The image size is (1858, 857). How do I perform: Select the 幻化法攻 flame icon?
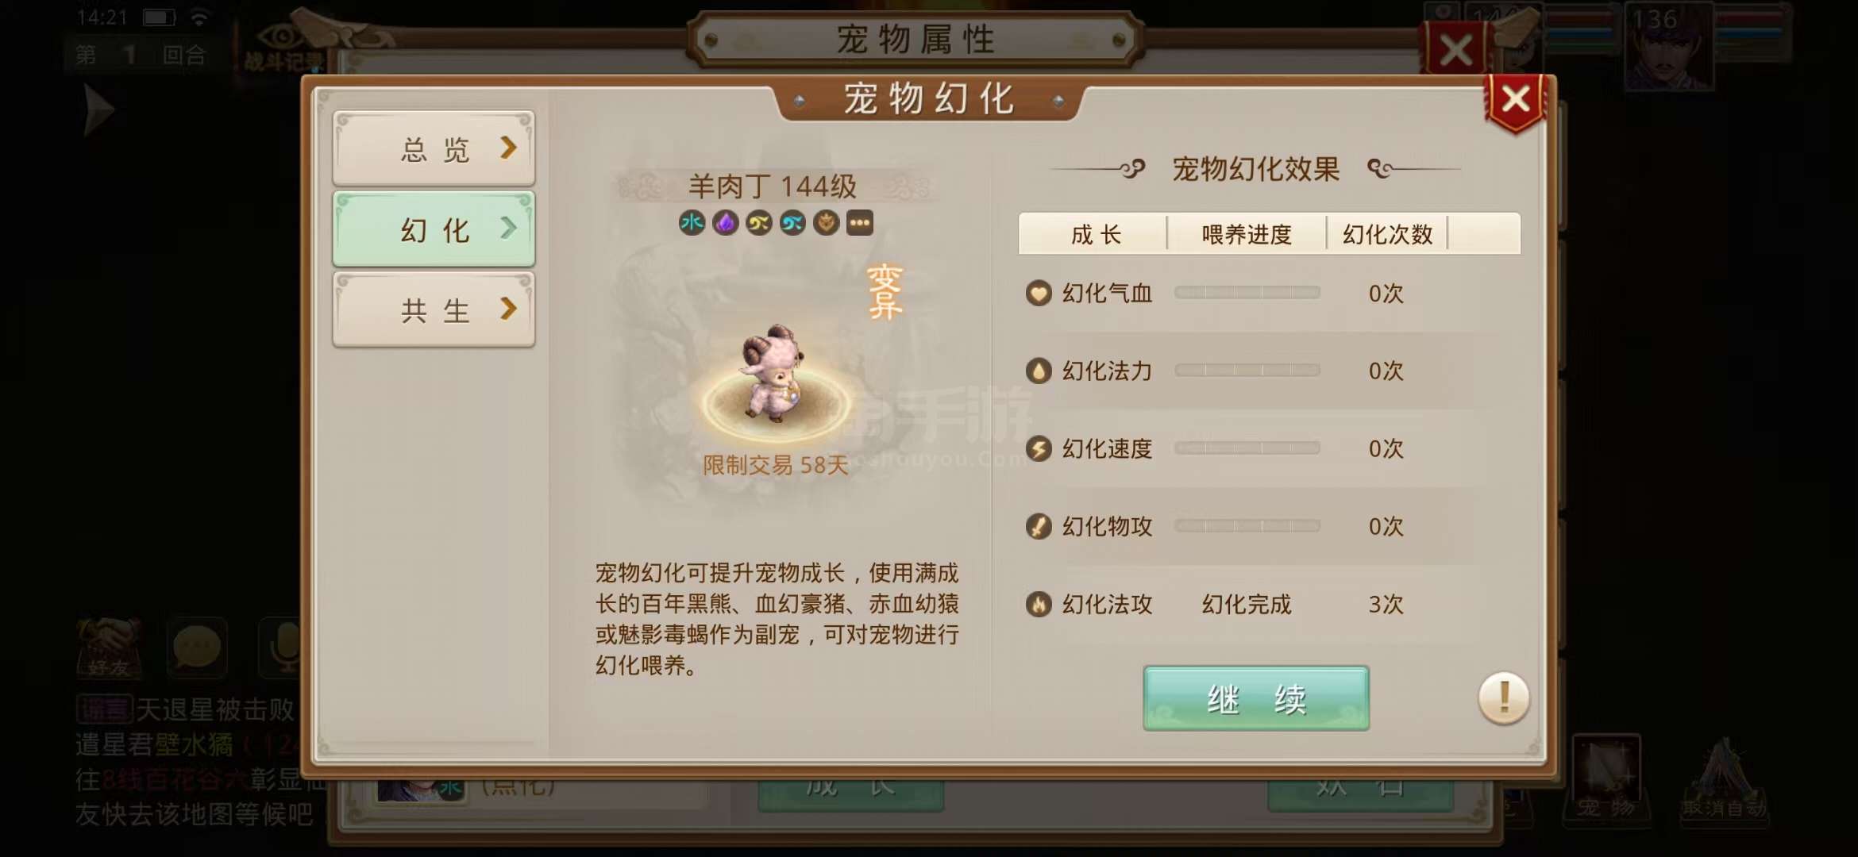click(1038, 604)
